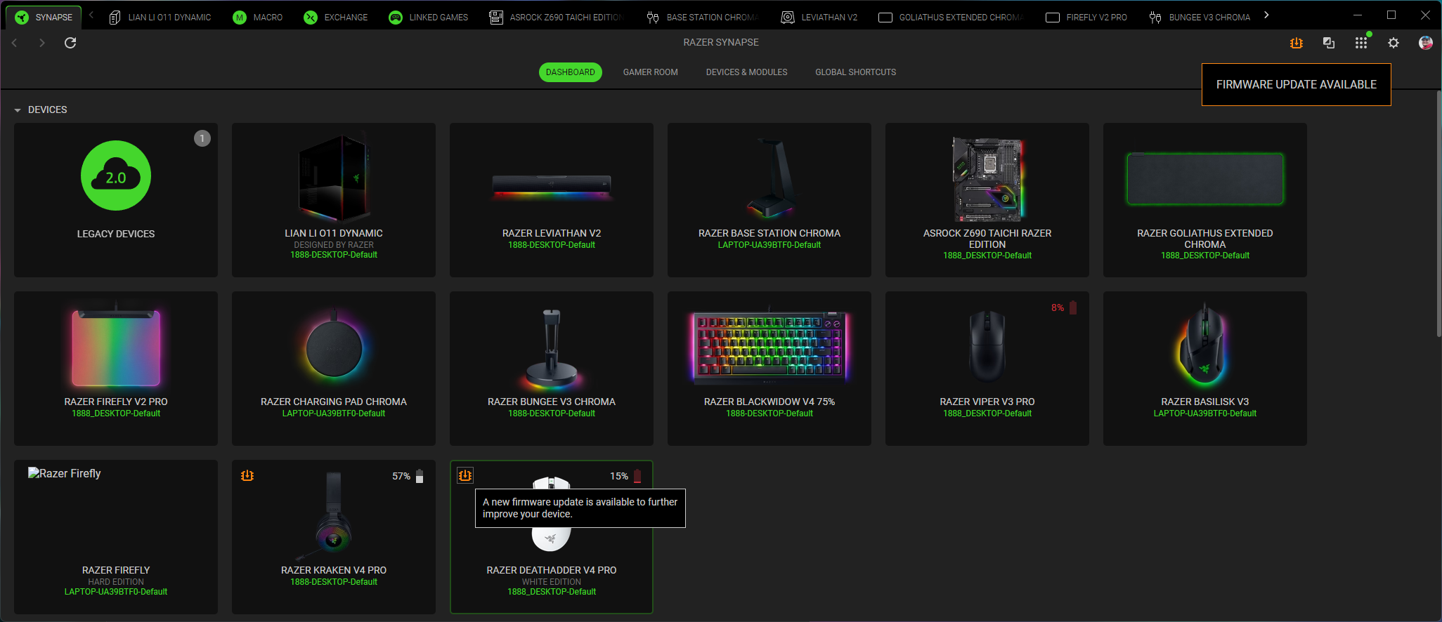Click the overlapping windows icon in toolbar
The image size is (1442, 622).
[x=1329, y=43]
